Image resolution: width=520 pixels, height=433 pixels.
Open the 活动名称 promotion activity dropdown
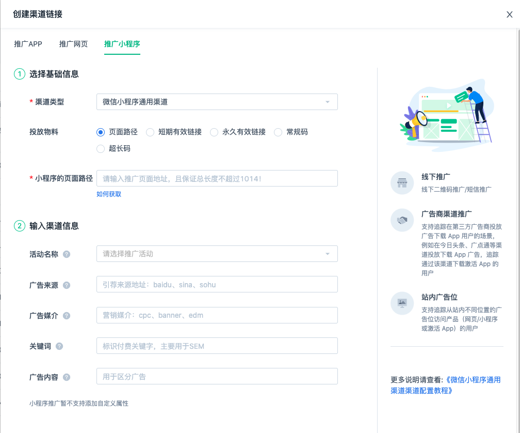pyautogui.click(x=217, y=254)
